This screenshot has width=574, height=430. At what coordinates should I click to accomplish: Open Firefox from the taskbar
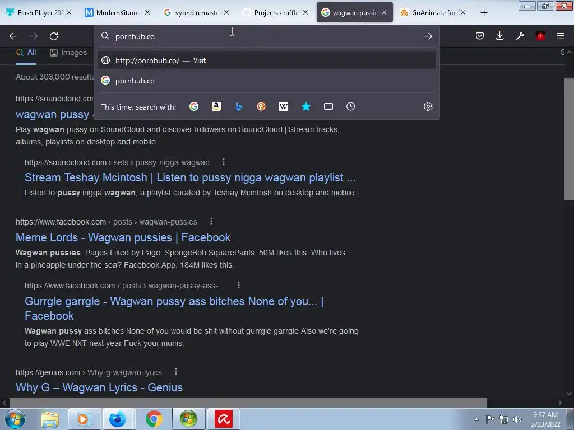click(x=118, y=419)
